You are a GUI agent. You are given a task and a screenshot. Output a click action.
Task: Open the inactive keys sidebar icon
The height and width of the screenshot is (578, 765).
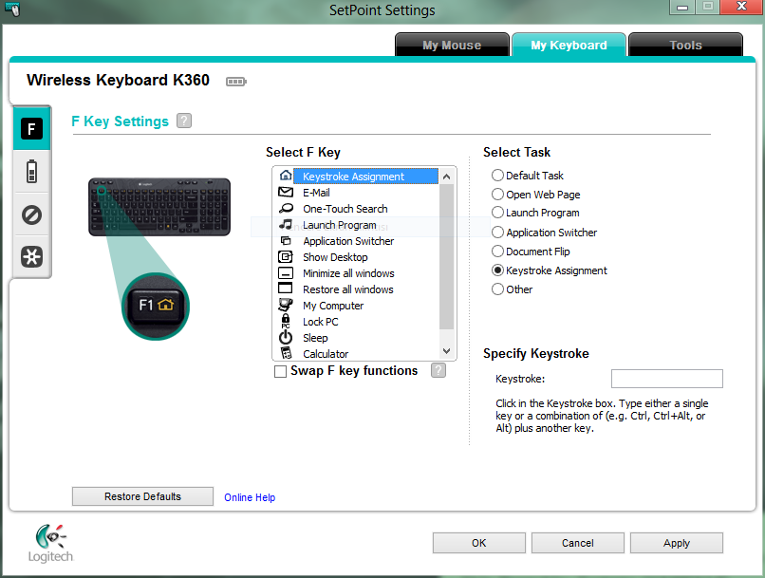tap(31, 215)
